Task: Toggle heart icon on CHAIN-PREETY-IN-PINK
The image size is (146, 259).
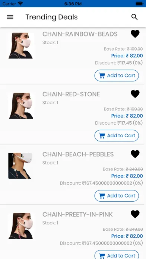Action: click(135, 214)
